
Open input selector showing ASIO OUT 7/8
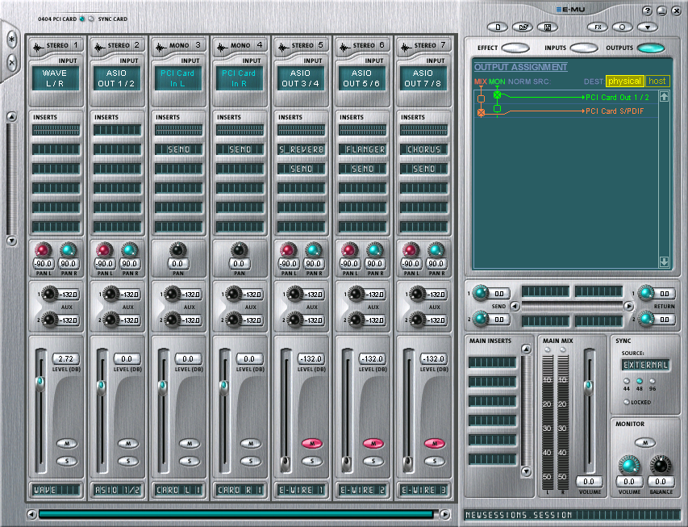423,78
